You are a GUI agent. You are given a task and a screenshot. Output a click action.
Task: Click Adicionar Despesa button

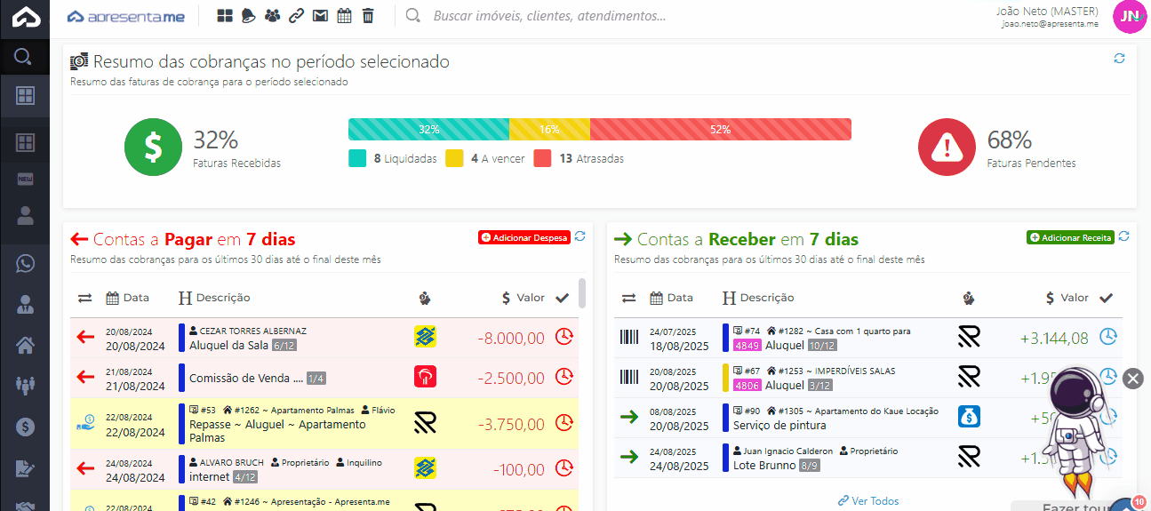(x=524, y=237)
